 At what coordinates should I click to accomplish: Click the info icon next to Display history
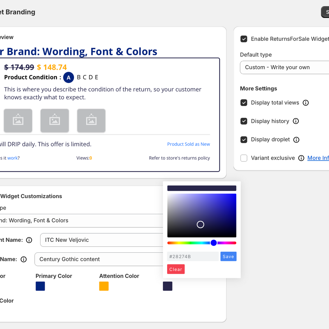(x=296, y=121)
